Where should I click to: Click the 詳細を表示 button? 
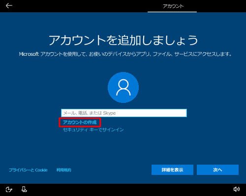pyautogui.click(x=172, y=170)
